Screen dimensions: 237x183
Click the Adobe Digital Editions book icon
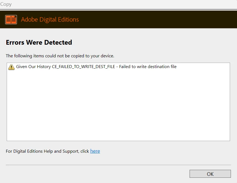pos(11,20)
